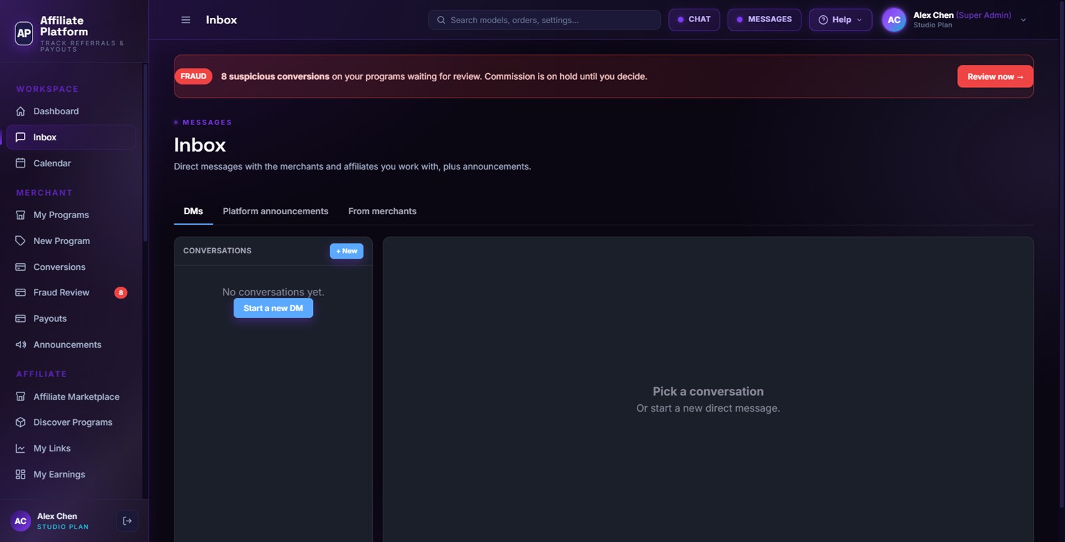Click the Affiliate Platform AP logo

pyautogui.click(x=24, y=33)
